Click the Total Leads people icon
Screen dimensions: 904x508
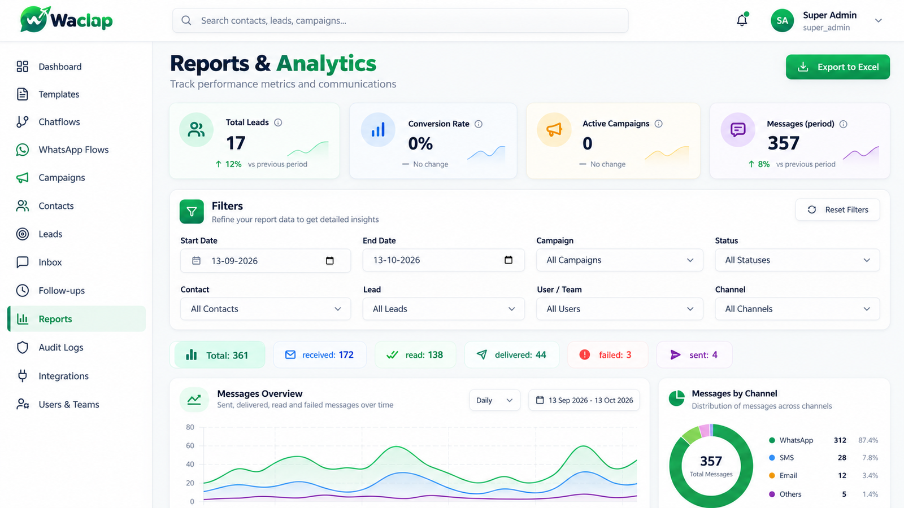(196, 130)
